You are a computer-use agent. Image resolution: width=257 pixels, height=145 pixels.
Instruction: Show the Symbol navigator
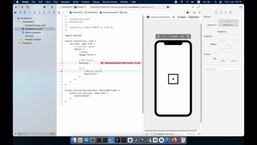(25, 12)
